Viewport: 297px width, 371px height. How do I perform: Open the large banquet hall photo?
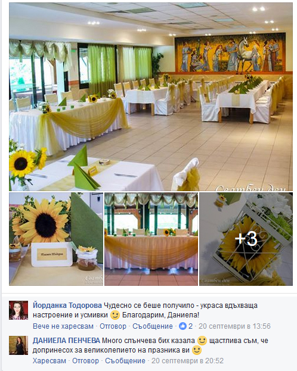coord(151,96)
